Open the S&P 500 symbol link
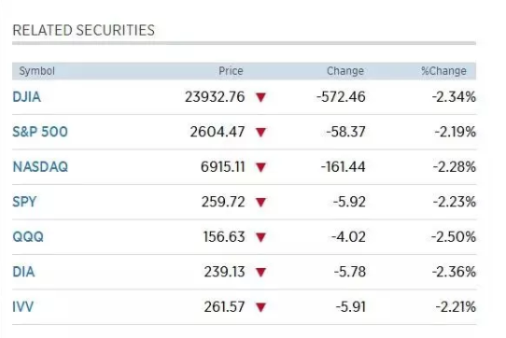This screenshot has height=338, width=506. [x=40, y=132]
